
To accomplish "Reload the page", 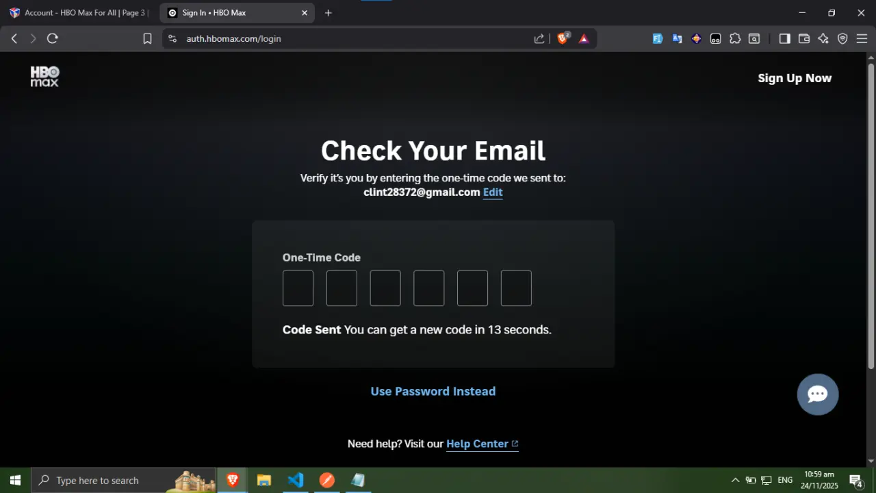I will (x=53, y=38).
